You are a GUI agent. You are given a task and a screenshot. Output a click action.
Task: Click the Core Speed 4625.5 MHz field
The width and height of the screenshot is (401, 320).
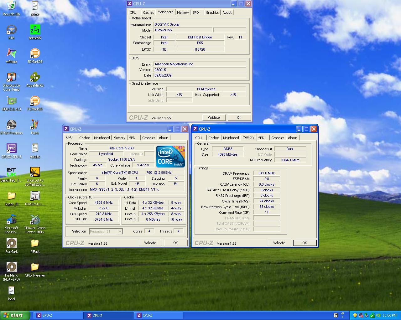(104, 202)
